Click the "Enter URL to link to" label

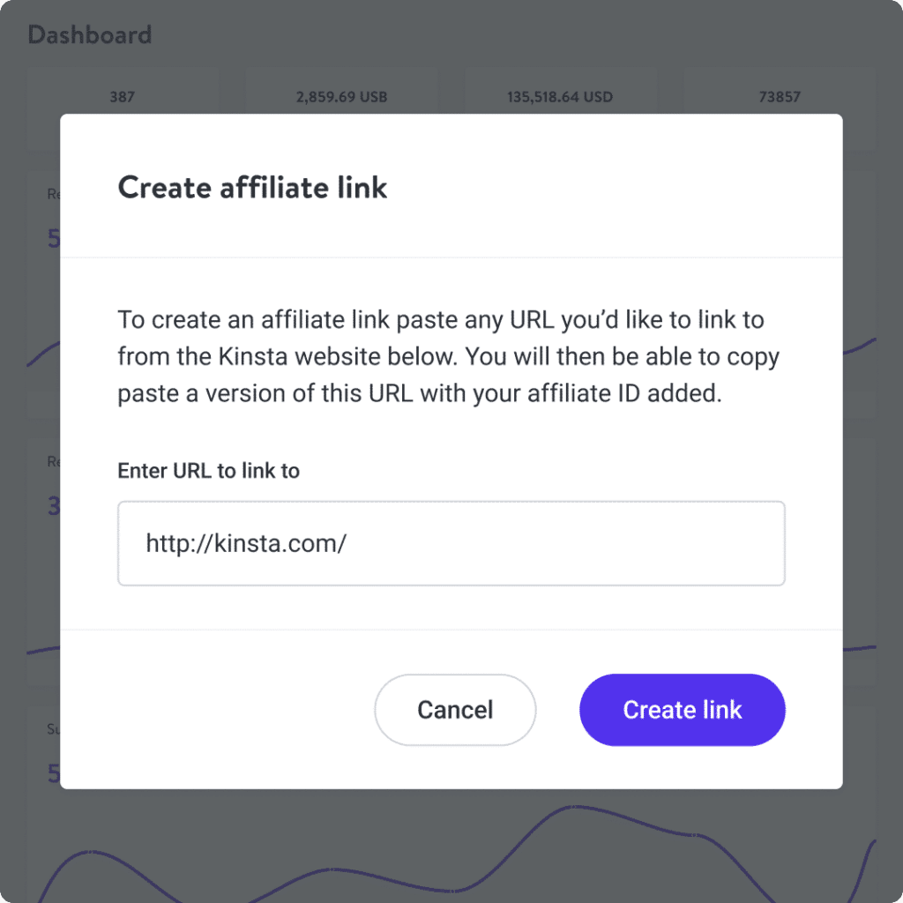tap(209, 471)
